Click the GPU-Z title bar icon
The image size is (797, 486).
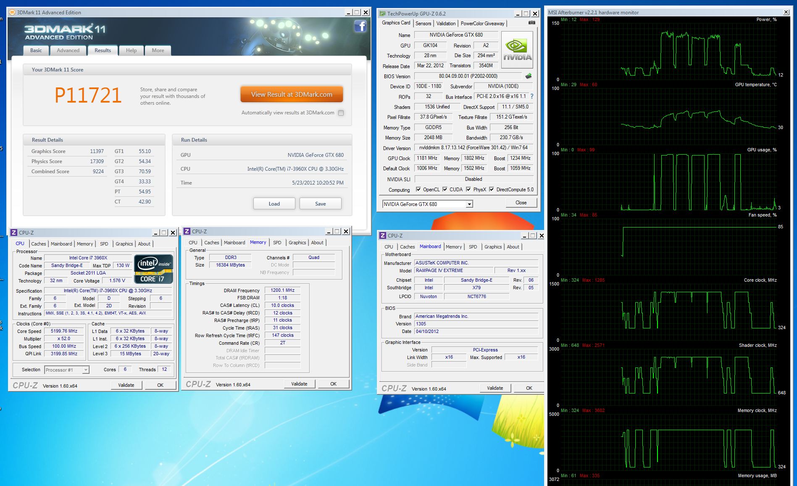click(382, 13)
